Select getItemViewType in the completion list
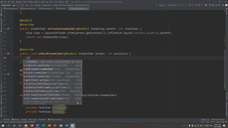Viewport: 228px width, 128px height. click(52, 80)
